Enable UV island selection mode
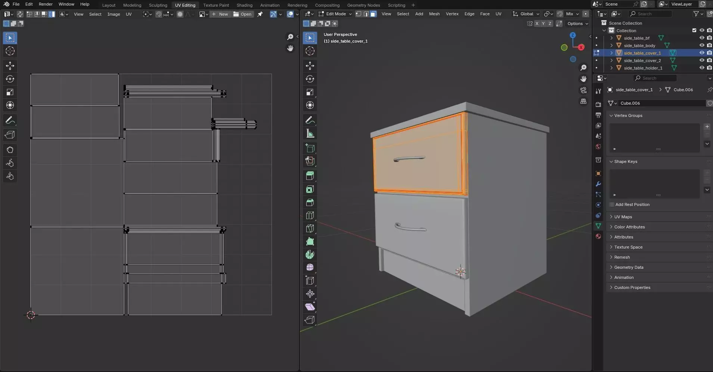Image resolution: width=713 pixels, height=372 pixels. pos(52,14)
